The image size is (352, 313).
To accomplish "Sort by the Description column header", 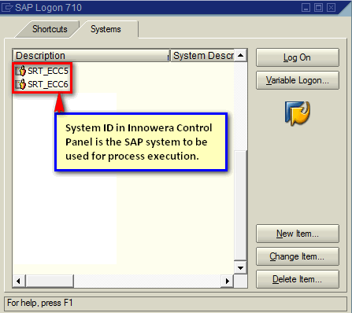I will click(91, 55).
